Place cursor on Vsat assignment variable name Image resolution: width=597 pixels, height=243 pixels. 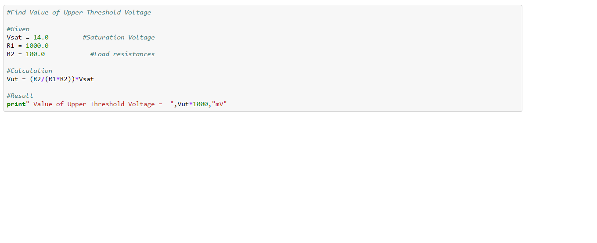14,37
